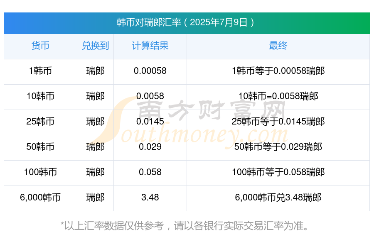This screenshot has height=249, width=374.
Task: Click the 0.0145 result value
Action: coord(150,121)
